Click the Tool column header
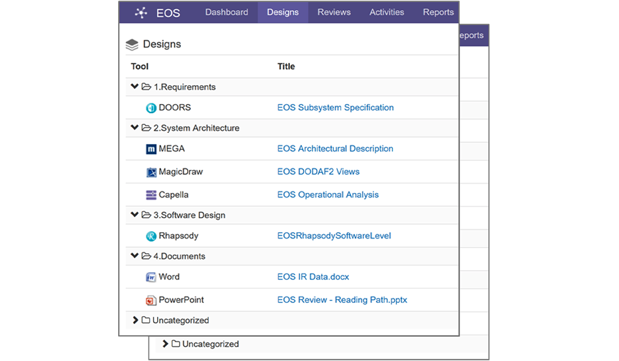Screen dimensions: 619x361 pyautogui.click(x=140, y=67)
